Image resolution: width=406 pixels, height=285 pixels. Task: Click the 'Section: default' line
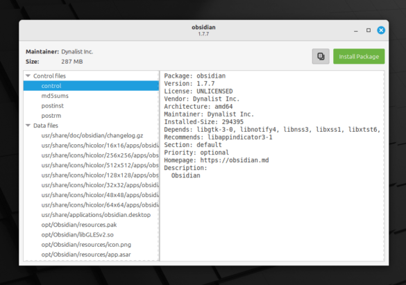(x=193, y=145)
